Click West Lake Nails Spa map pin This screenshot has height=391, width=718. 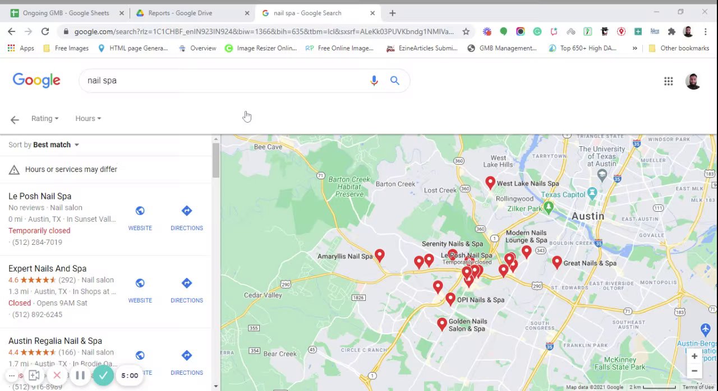[490, 183]
